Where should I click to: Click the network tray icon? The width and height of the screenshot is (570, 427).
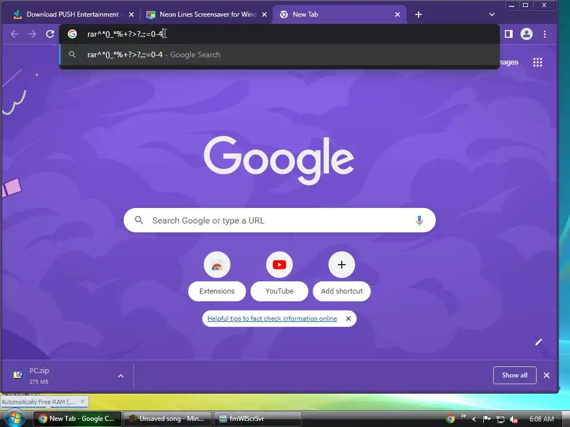[500, 419]
